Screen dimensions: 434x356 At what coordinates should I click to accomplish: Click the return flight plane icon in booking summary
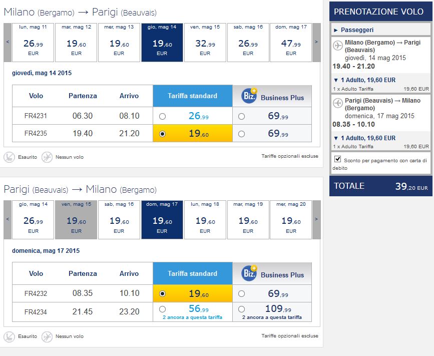tap(338, 104)
